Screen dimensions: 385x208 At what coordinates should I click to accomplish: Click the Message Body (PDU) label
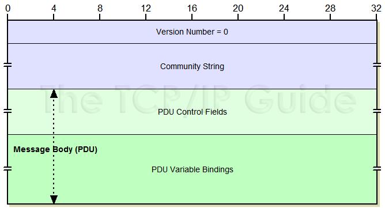[55, 149]
